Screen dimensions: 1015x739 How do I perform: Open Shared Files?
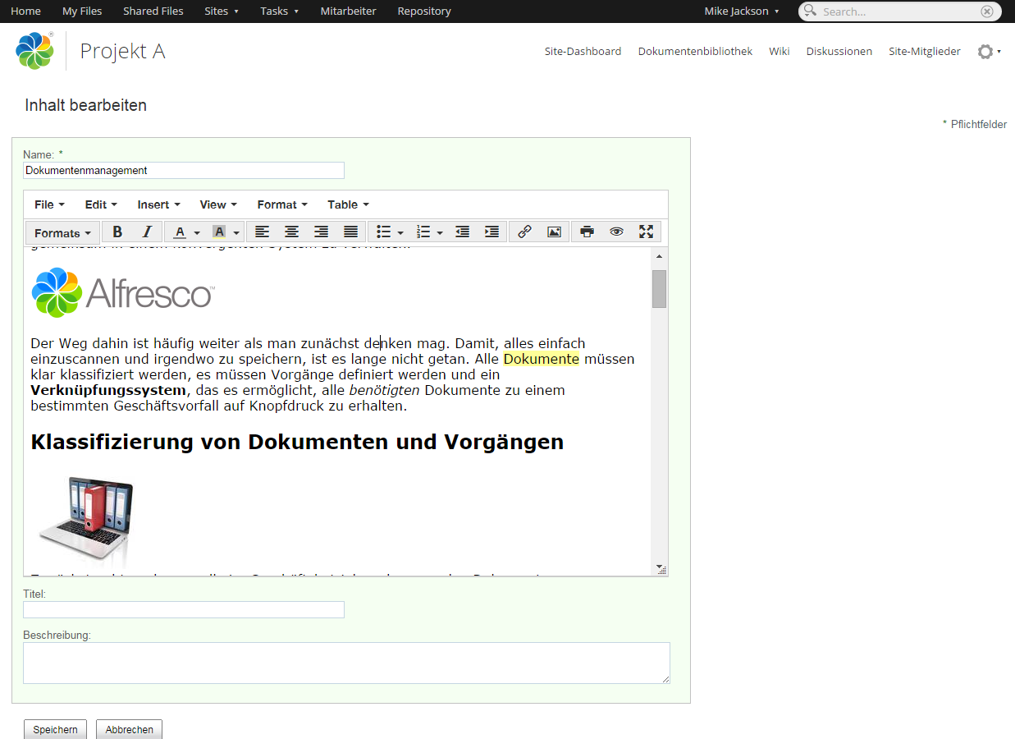pyautogui.click(x=153, y=11)
